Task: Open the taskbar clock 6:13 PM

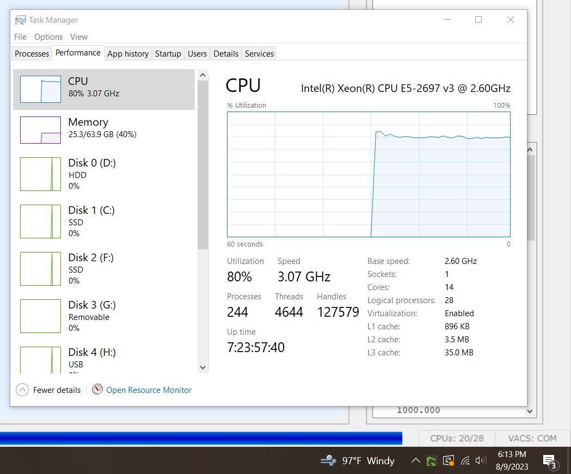Action: pos(512,460)
